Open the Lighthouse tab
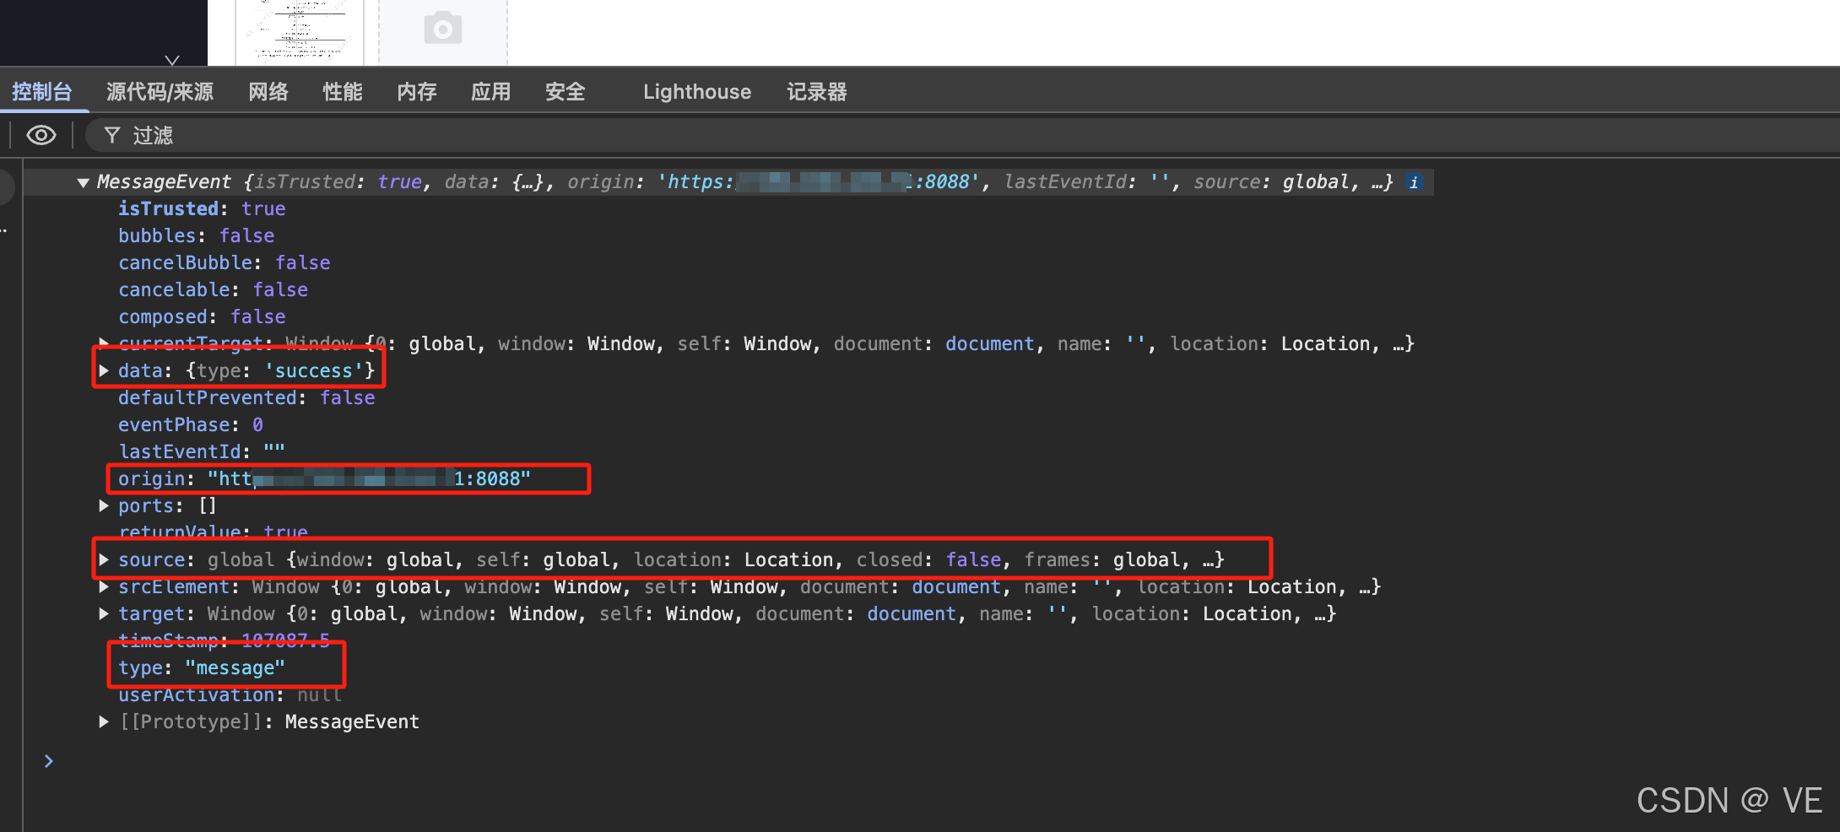Screen dimensions: 1840x832 (x=697, y=91)
